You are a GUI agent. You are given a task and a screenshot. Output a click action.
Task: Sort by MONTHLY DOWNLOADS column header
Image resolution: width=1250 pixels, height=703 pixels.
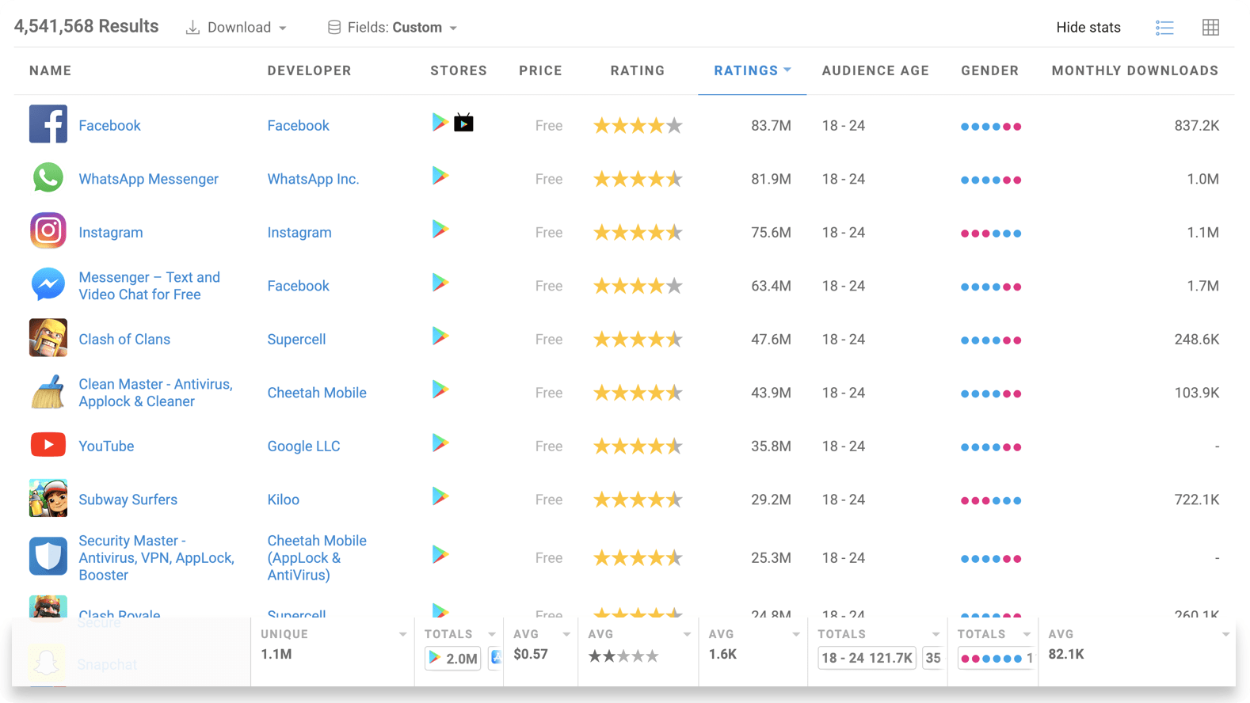(1134, 70)
